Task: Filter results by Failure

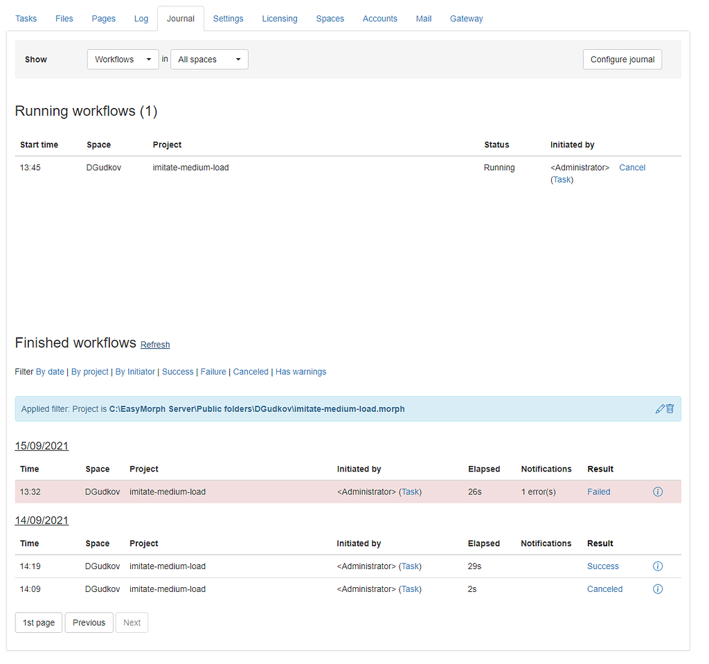Action: coord(213,371)
